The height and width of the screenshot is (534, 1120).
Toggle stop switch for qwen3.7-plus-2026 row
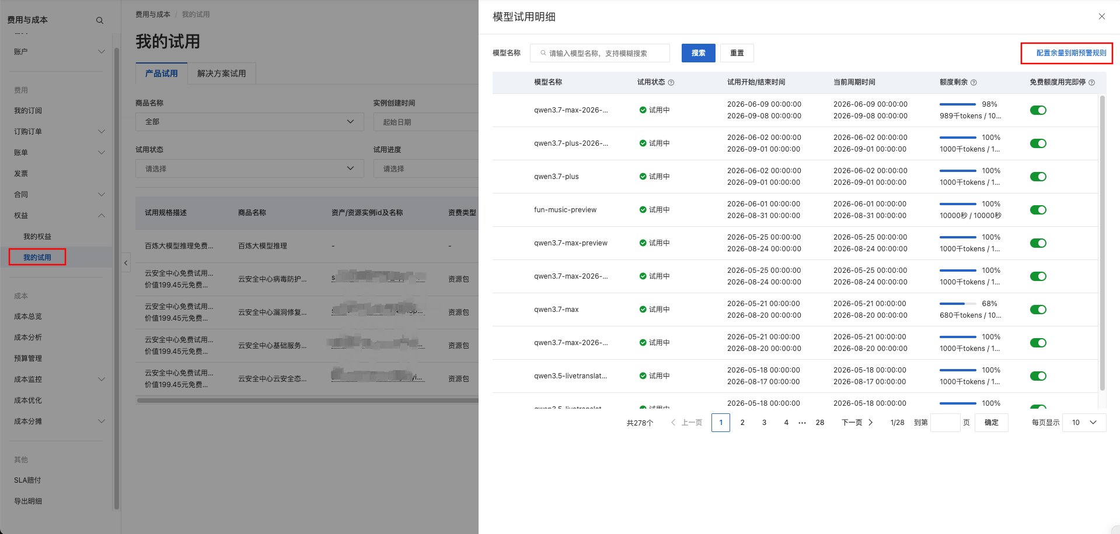click(1038, 143)
